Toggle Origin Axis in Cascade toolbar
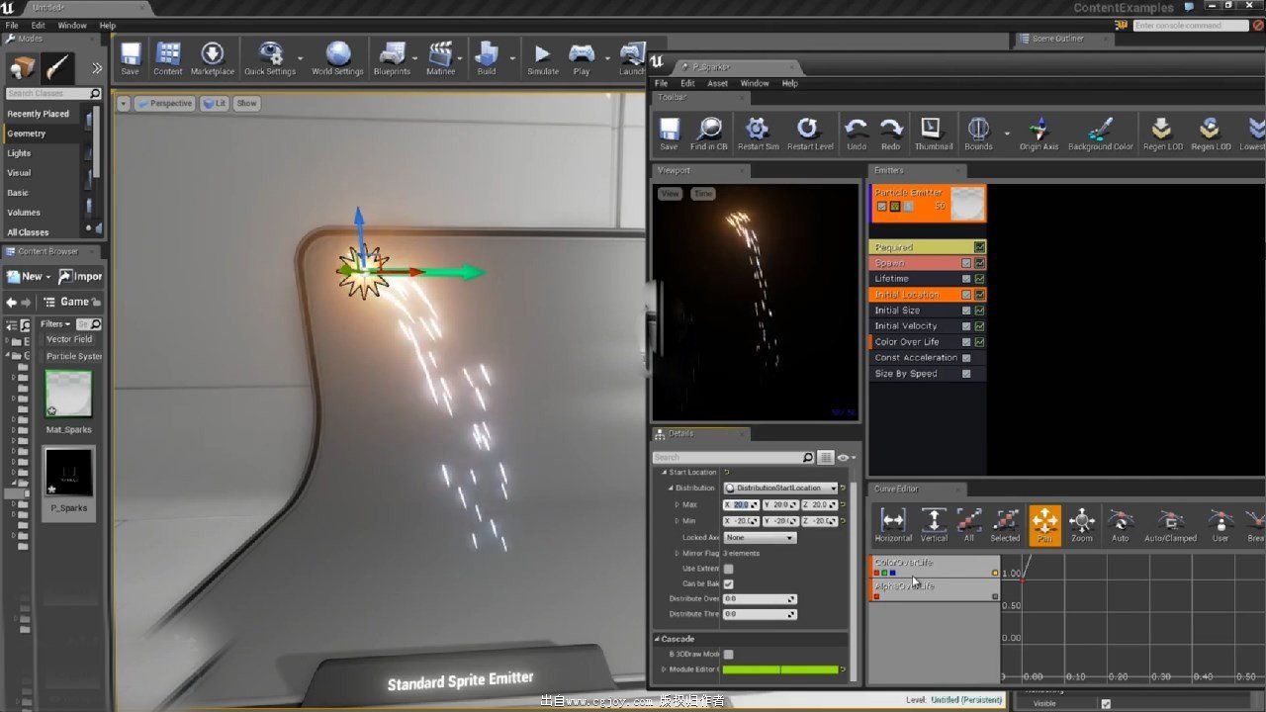Image resolution: width=1266 pixels, height=712 pixels. 1039,133
